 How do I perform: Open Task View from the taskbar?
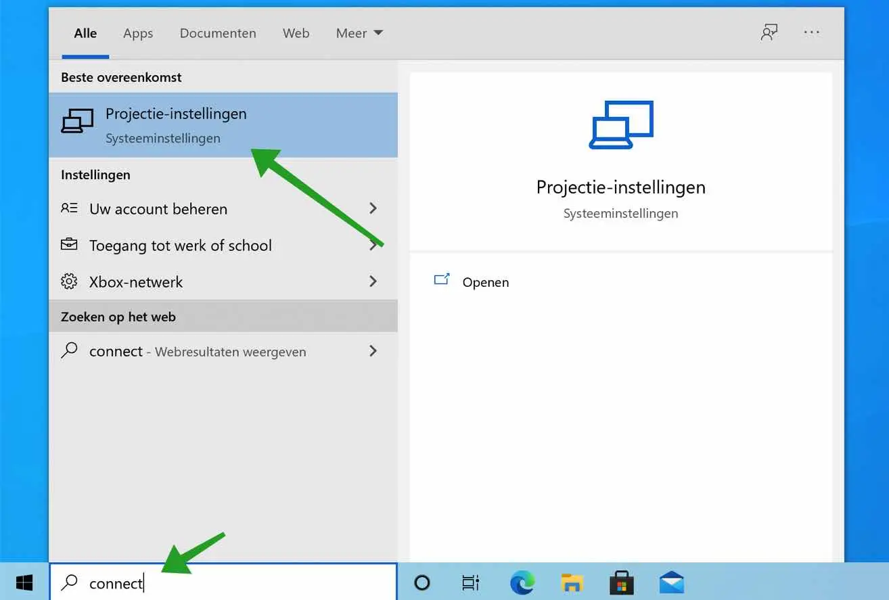point(471,582)
